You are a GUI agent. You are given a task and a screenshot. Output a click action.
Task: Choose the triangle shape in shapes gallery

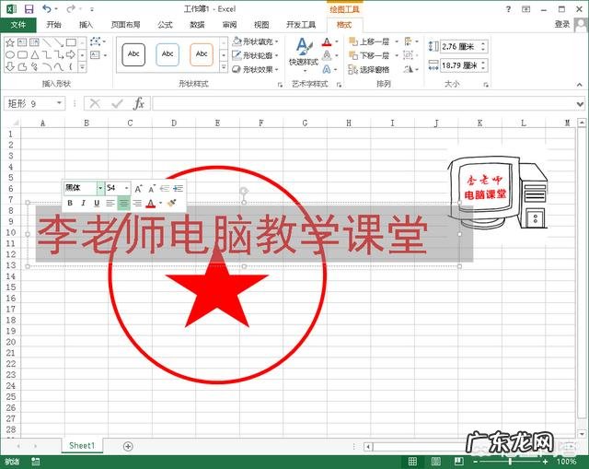coord(35,55)
